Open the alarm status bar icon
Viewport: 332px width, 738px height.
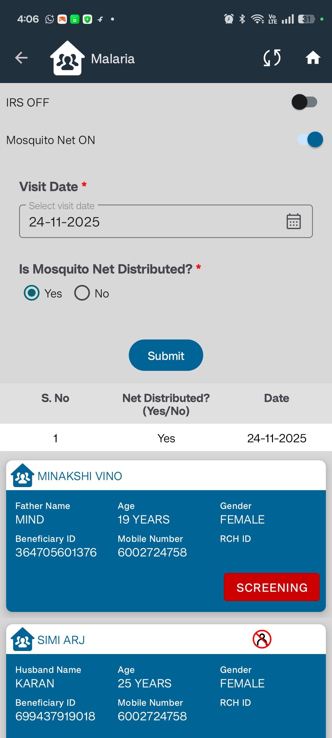click(x=229, y=19)
